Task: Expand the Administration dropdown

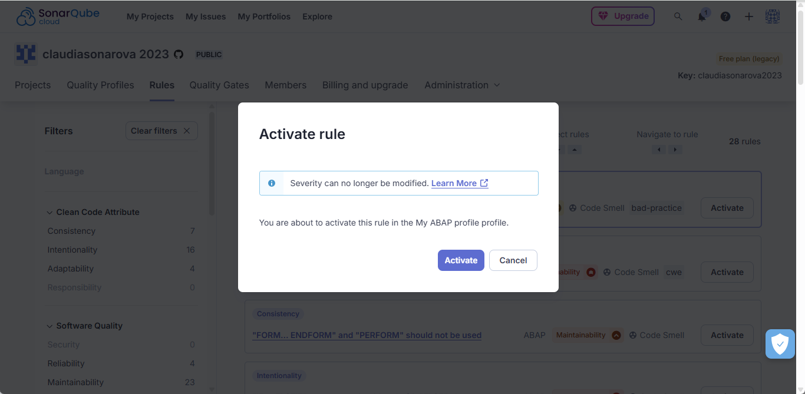Action: coord(463,85)
